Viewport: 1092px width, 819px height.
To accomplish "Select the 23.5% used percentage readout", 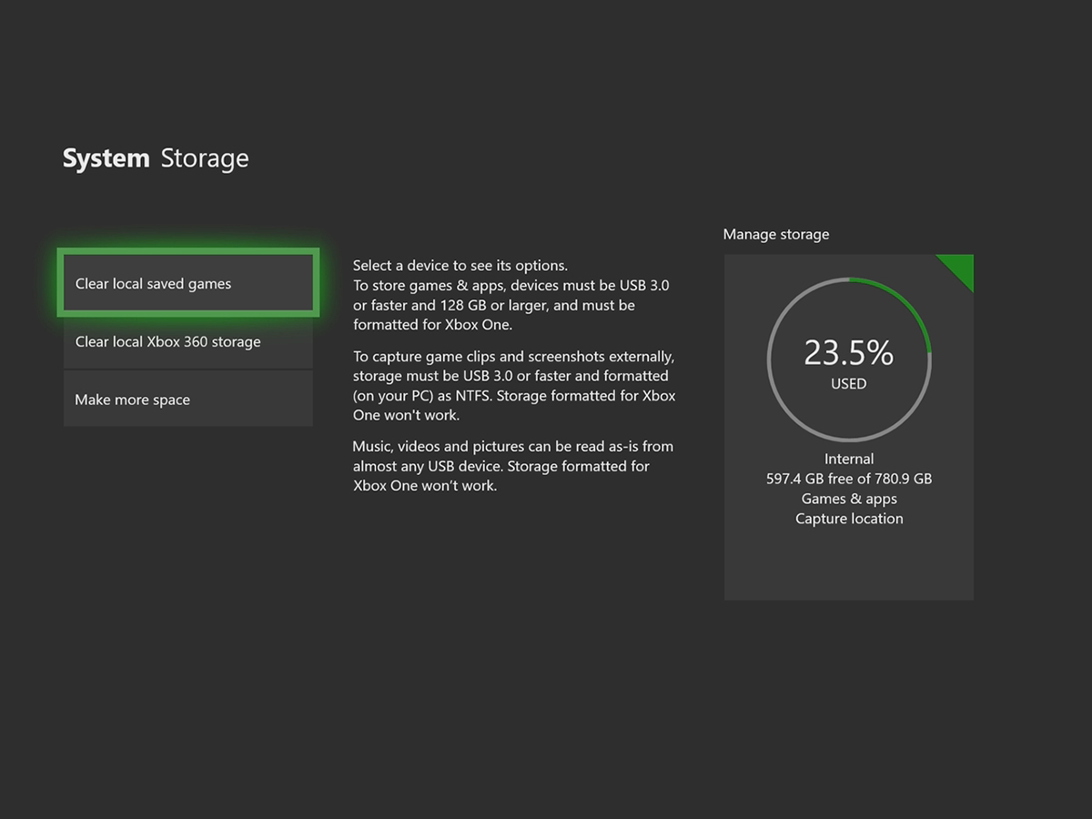I will [x=848, y=352].
